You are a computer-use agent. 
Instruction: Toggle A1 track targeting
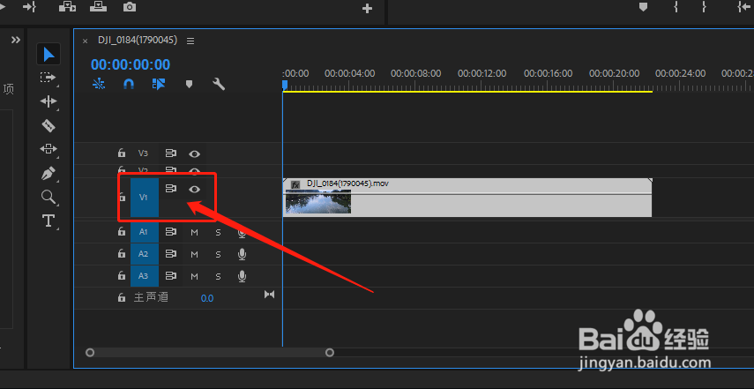[145, 232]
